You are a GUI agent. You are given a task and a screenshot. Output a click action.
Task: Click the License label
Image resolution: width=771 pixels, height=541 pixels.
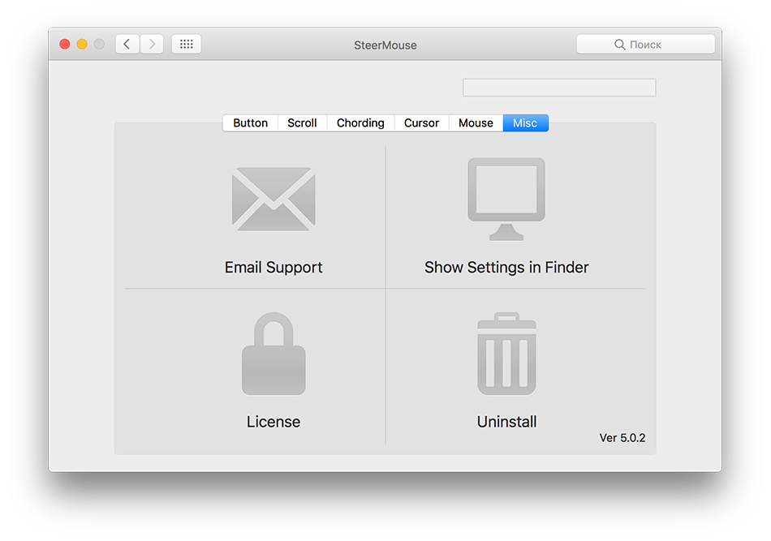[x=274, y=422]
